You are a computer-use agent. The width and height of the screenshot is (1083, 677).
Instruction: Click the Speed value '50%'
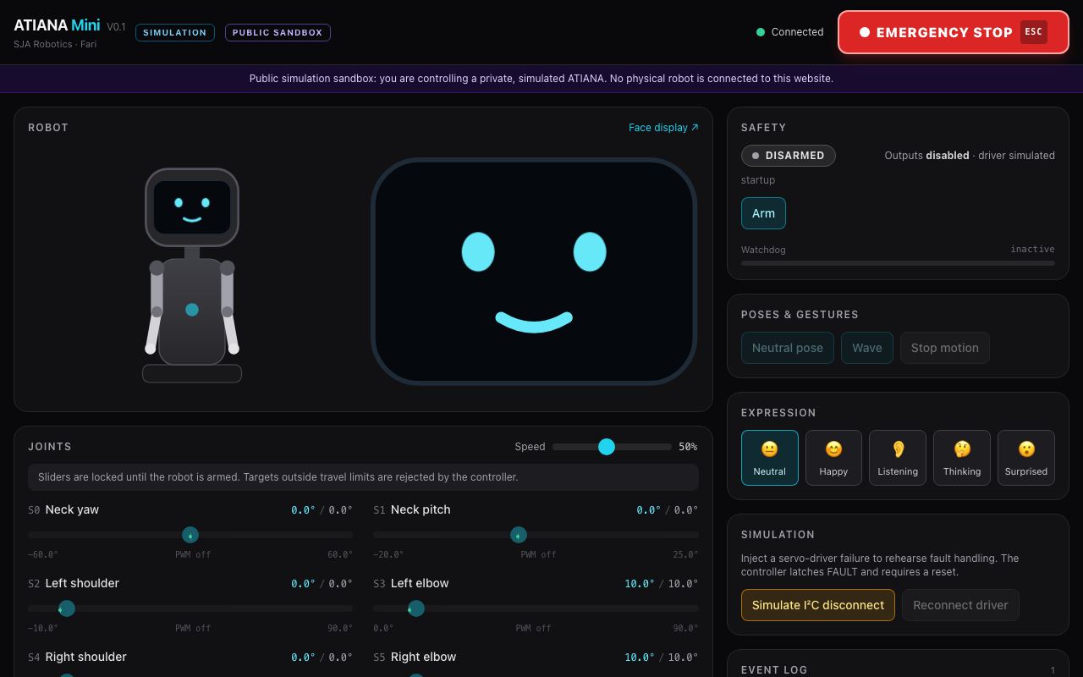pos(688,447)
